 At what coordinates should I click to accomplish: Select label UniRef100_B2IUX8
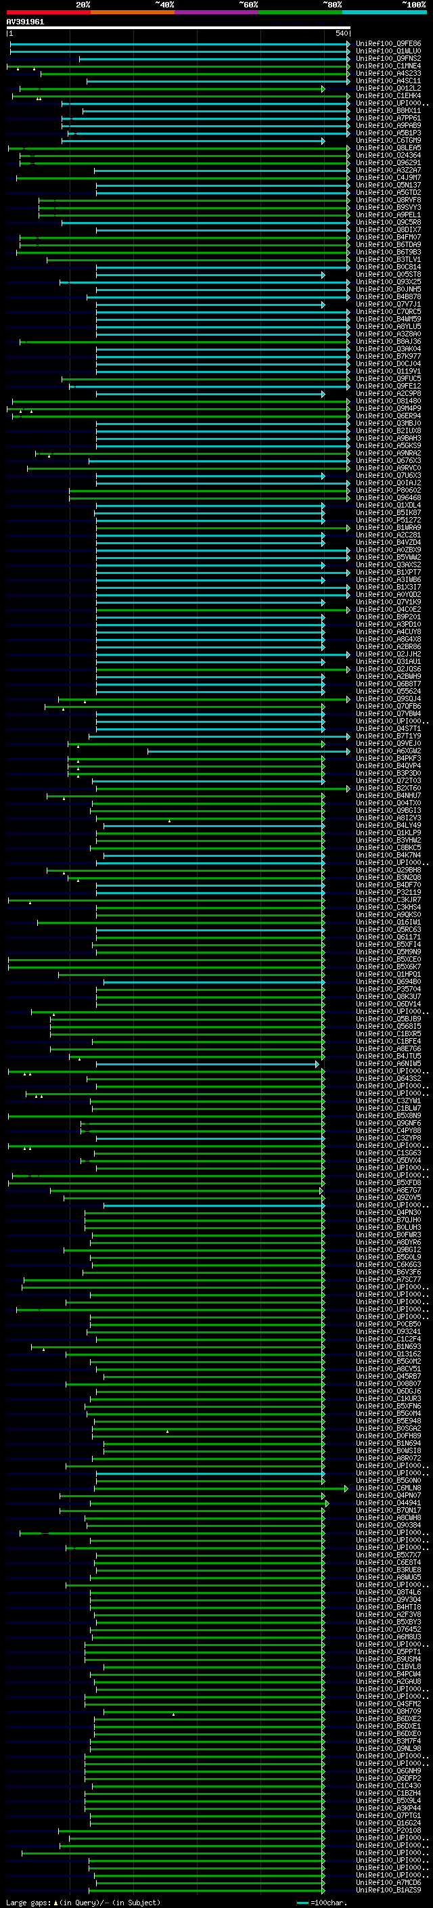pyautogui.click(x=388, y=430)
